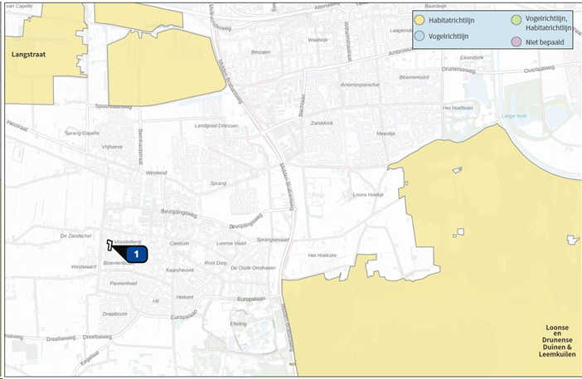
Task: Click the Baardwijk label
Action: (x=435, y=7)
